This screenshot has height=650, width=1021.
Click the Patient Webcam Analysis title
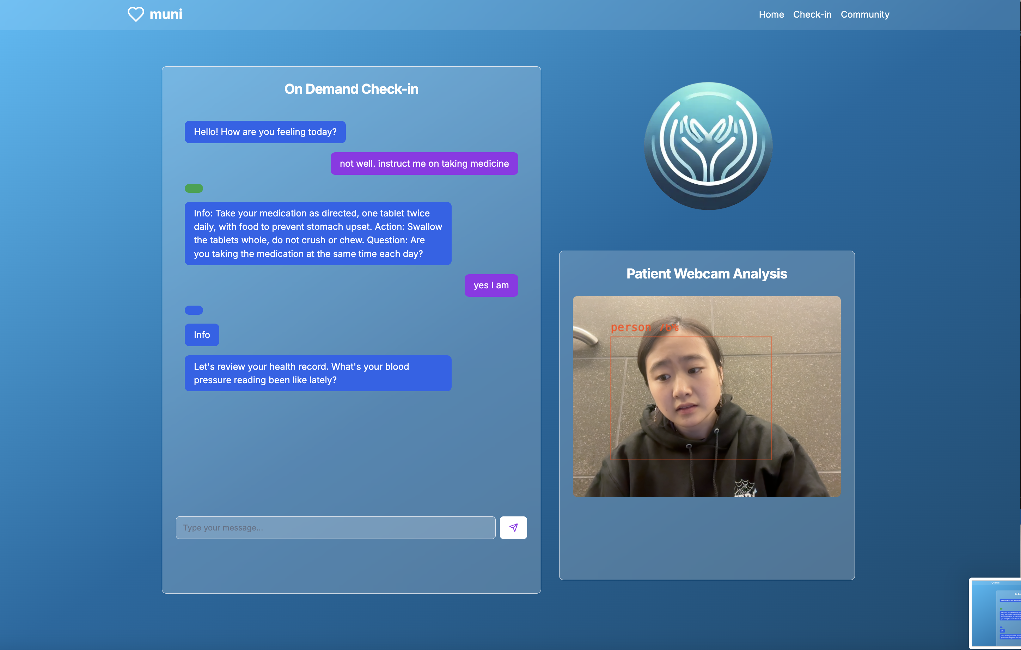[707, 274]
